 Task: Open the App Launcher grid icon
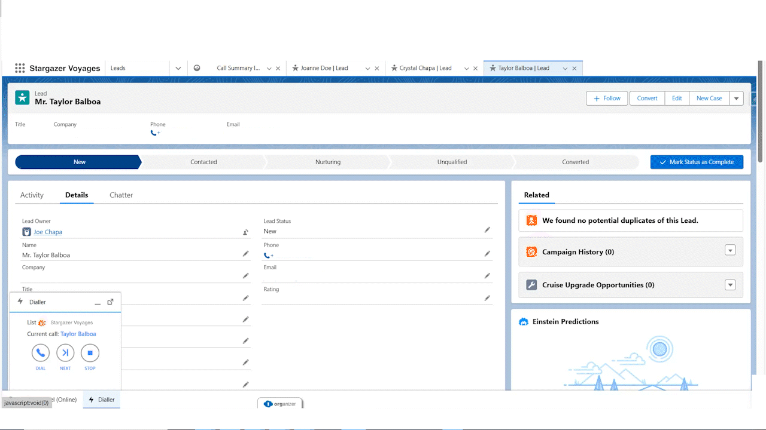(20, 68)
